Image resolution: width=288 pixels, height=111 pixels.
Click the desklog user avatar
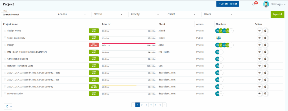pyautogui.click(x=266, y=4)
